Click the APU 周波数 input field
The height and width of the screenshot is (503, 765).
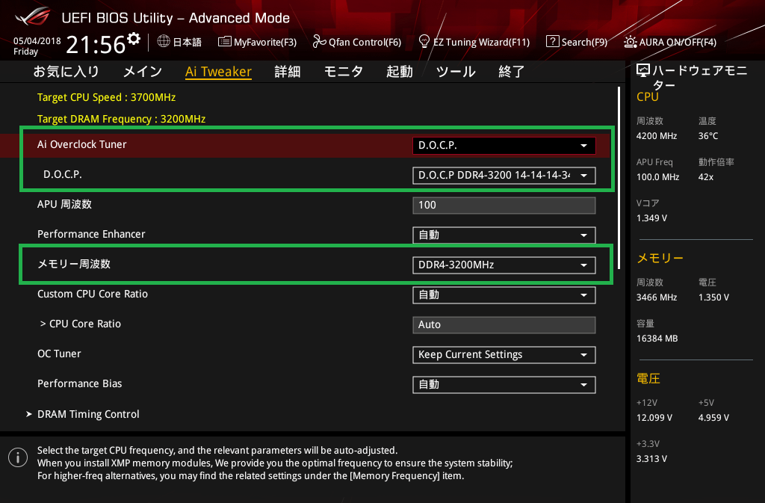tap(504, 206)
